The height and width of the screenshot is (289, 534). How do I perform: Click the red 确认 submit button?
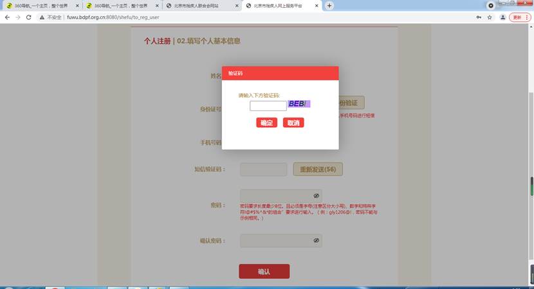point(264,271)
